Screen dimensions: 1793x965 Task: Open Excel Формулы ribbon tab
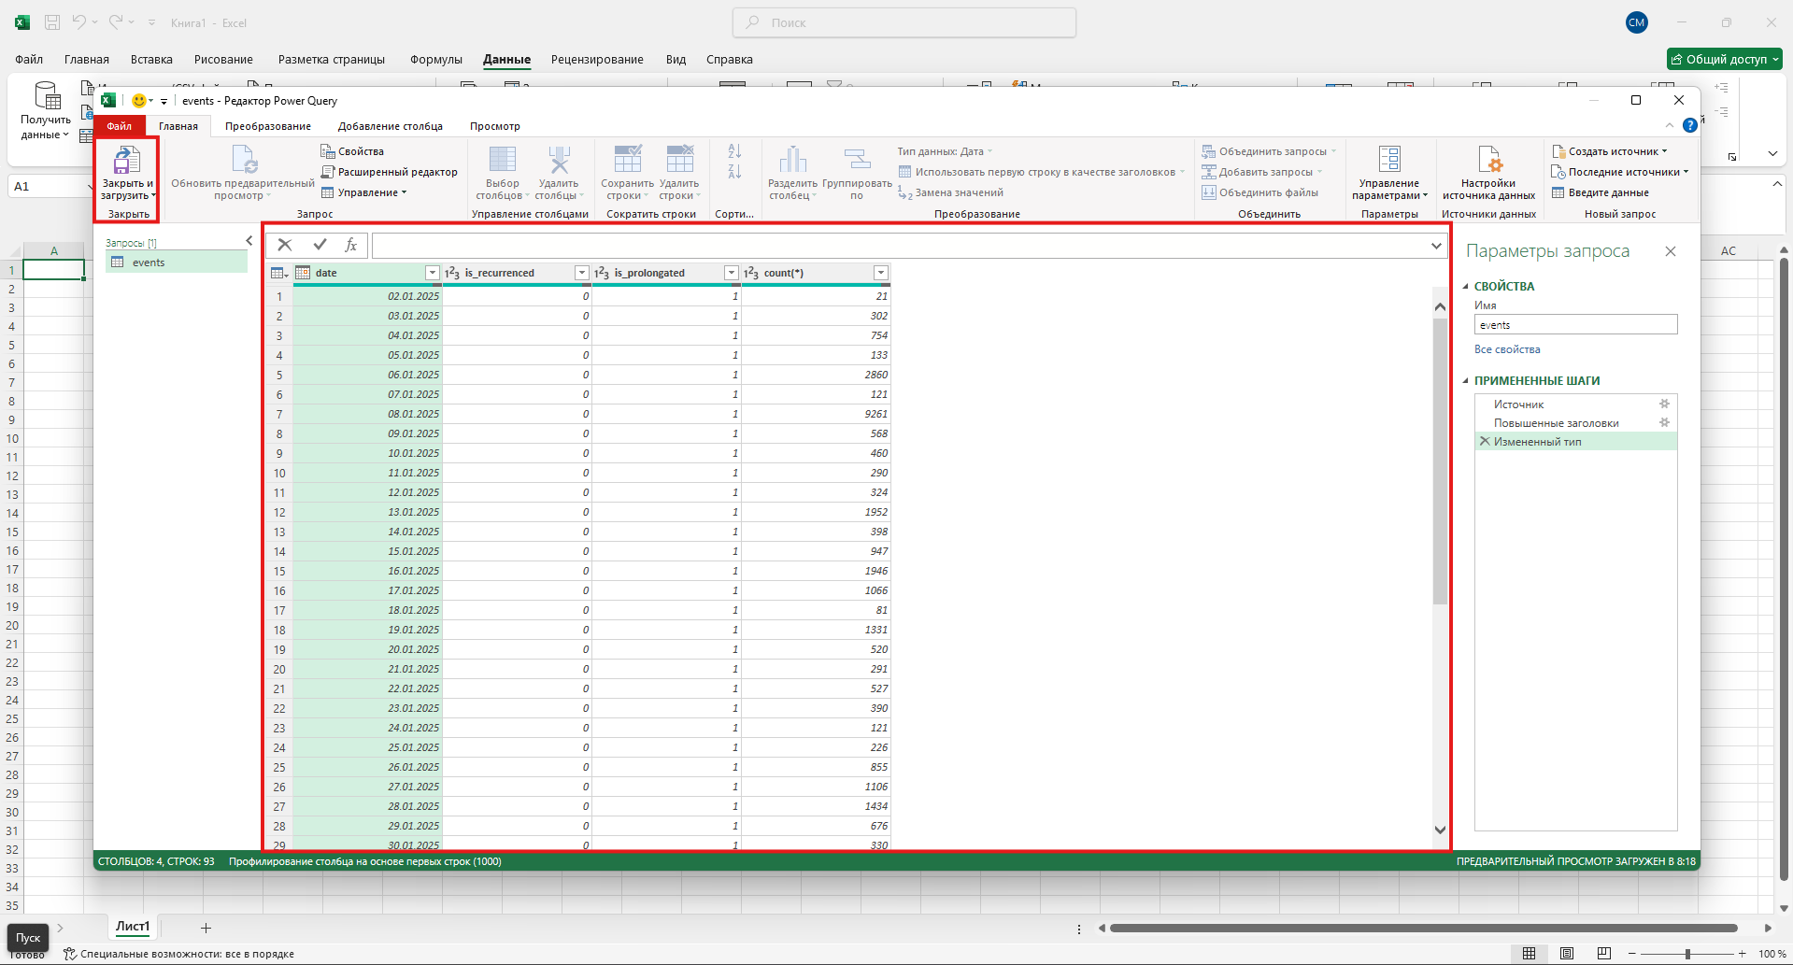coord(436,59)
